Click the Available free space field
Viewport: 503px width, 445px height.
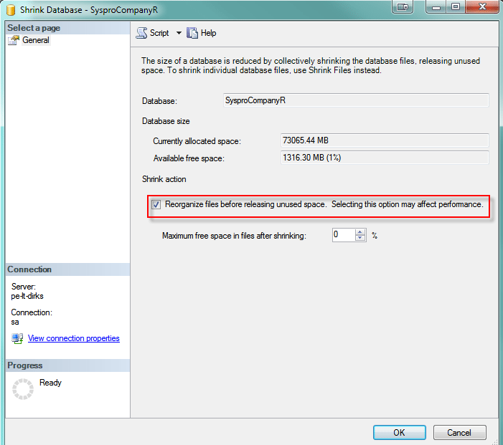[x=385, y=158]
